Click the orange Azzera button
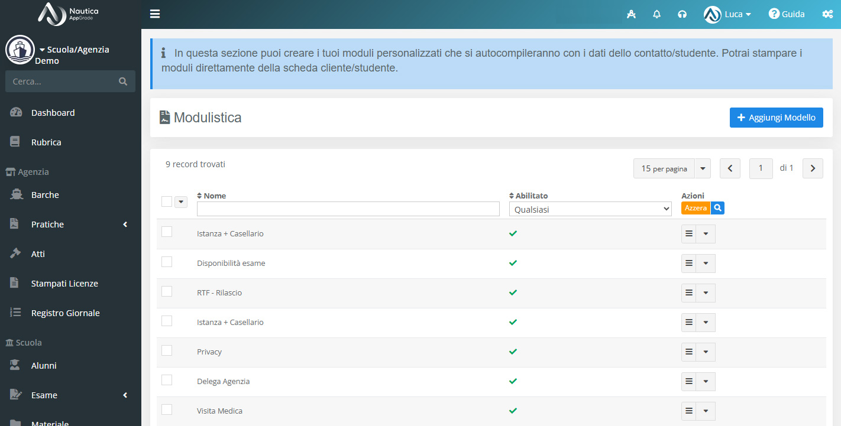 (696, 208)
